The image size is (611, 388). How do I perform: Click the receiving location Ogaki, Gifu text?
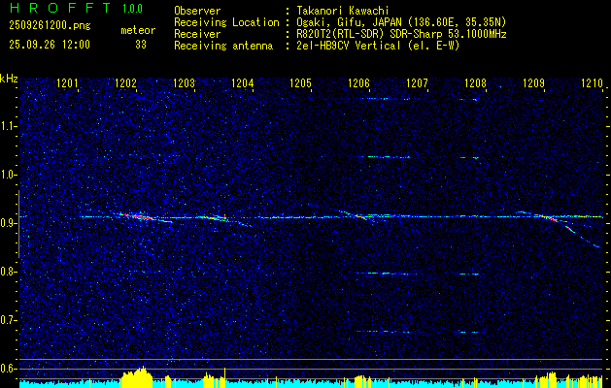pos(336,22)
